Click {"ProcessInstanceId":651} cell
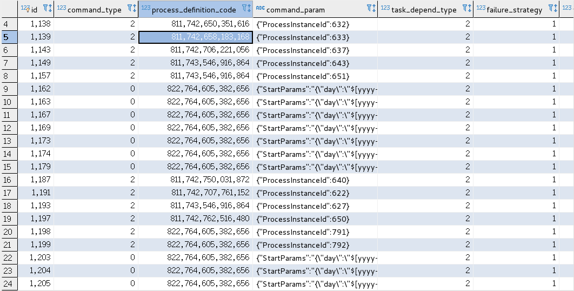 point(315,76)
